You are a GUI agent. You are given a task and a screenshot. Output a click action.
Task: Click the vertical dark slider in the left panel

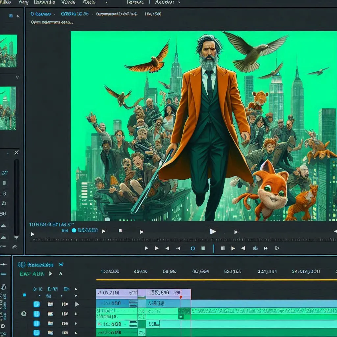click(x=17, y=197)
